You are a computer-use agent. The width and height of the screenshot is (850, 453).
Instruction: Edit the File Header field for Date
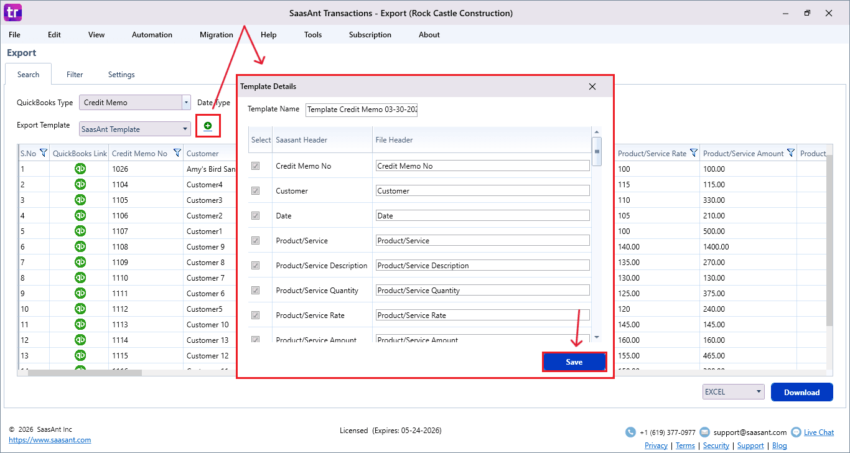click(482, 215)
